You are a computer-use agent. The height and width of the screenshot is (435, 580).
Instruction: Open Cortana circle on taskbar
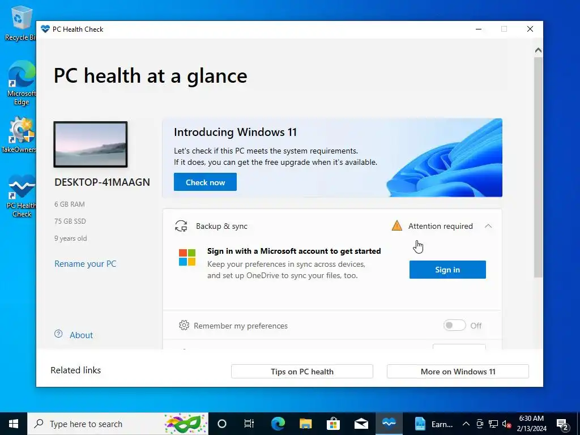221,424
